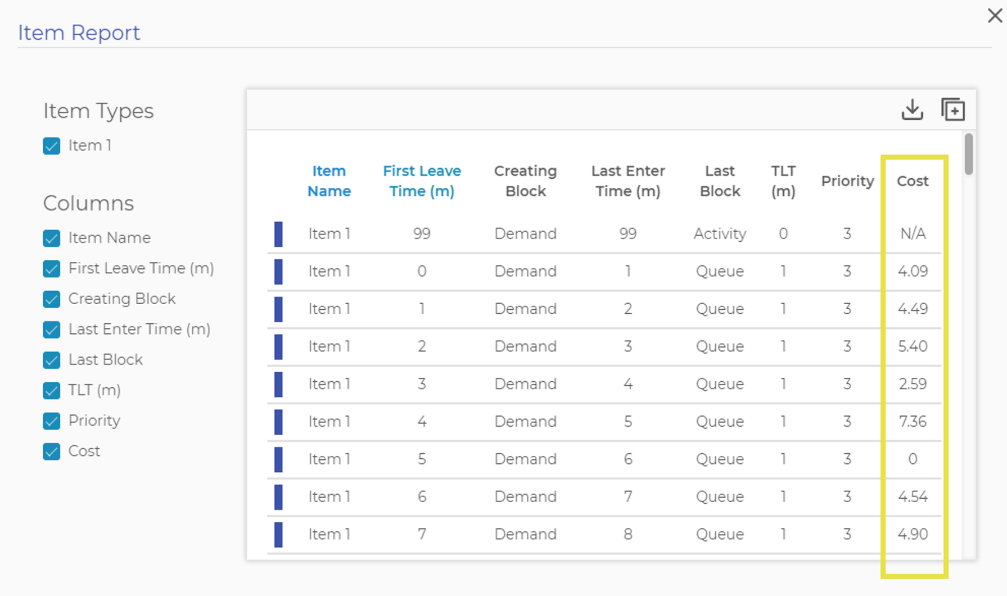Click the Last Block column header
Screen dimensions: 1007x596
tap(720, 181)
